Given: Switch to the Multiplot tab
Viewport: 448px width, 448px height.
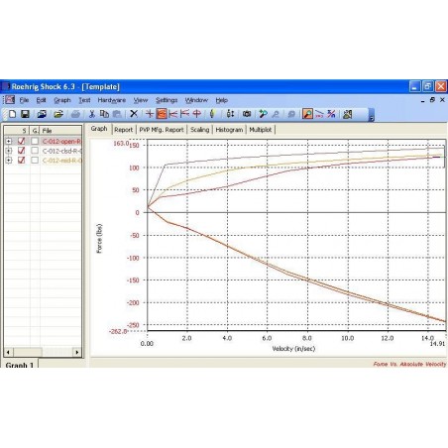Looking at the screenshot, I should tap(261, 130).
